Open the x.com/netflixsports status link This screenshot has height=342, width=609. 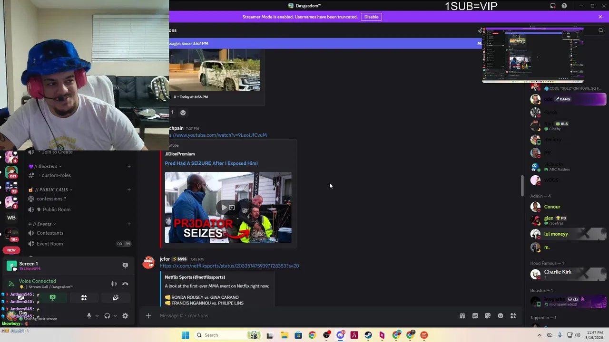(x=229, y=266)
